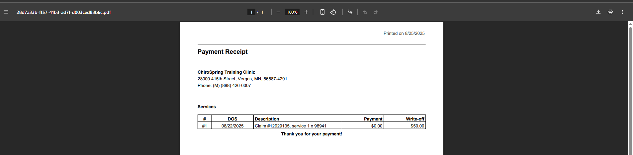Image resolution: width=633 pixels, height=155 pixels.
Task: Click the fit to page icon
Action: (322, 12)
